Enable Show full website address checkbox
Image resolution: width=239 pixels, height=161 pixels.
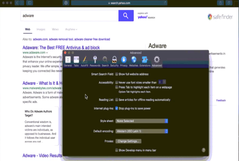coord(117,74)
